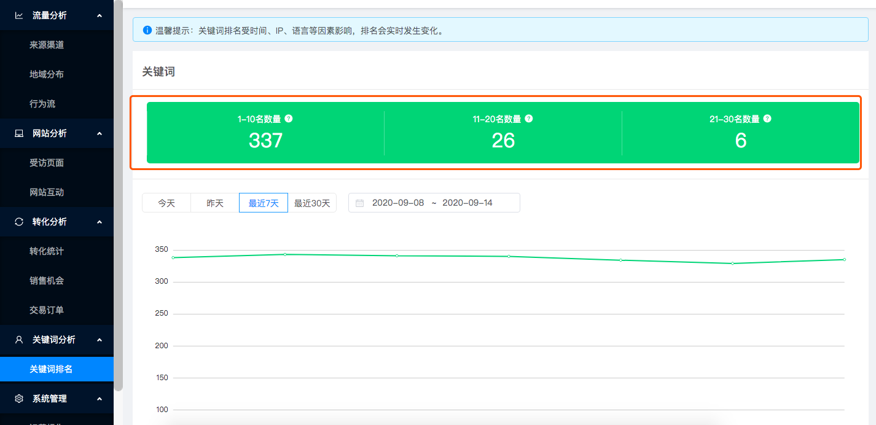
Task: Click help icon next to 21-30名数量
Action: [767, 119]
